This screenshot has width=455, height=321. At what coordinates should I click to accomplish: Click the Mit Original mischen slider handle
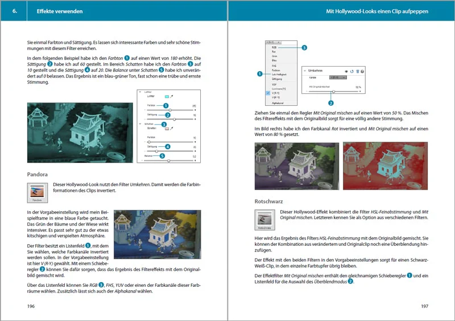tap(333, 92)
